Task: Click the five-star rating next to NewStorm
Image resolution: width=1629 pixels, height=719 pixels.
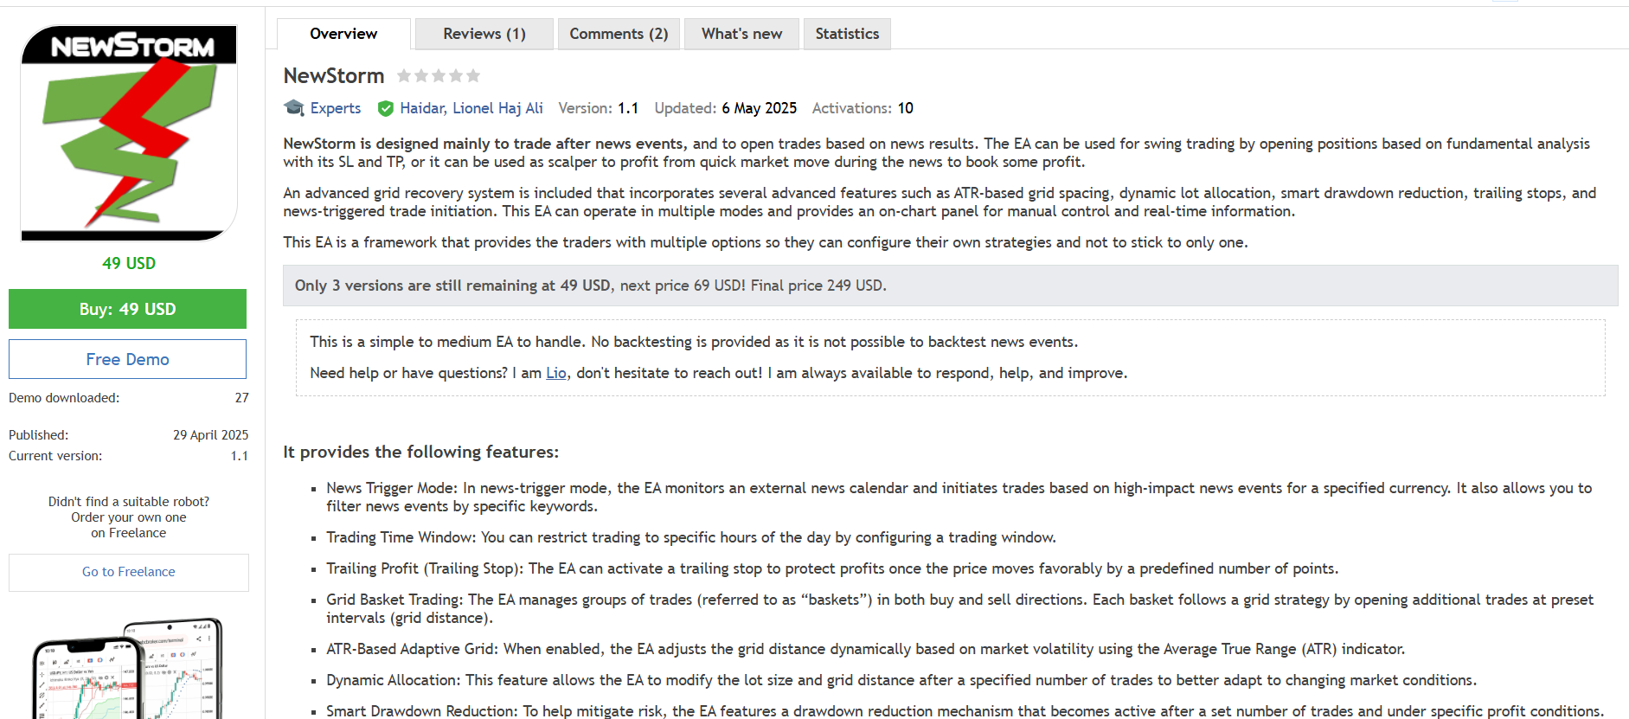Action: (x=439, y=76)
